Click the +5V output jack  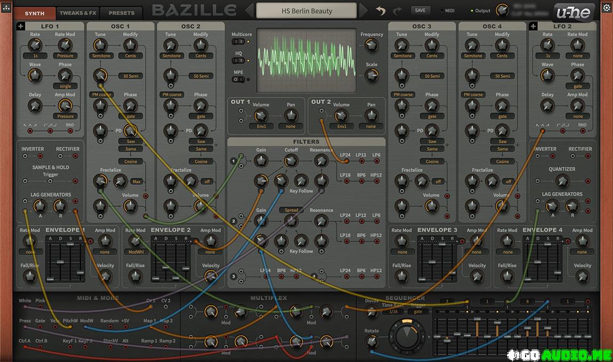click(126, 327)
